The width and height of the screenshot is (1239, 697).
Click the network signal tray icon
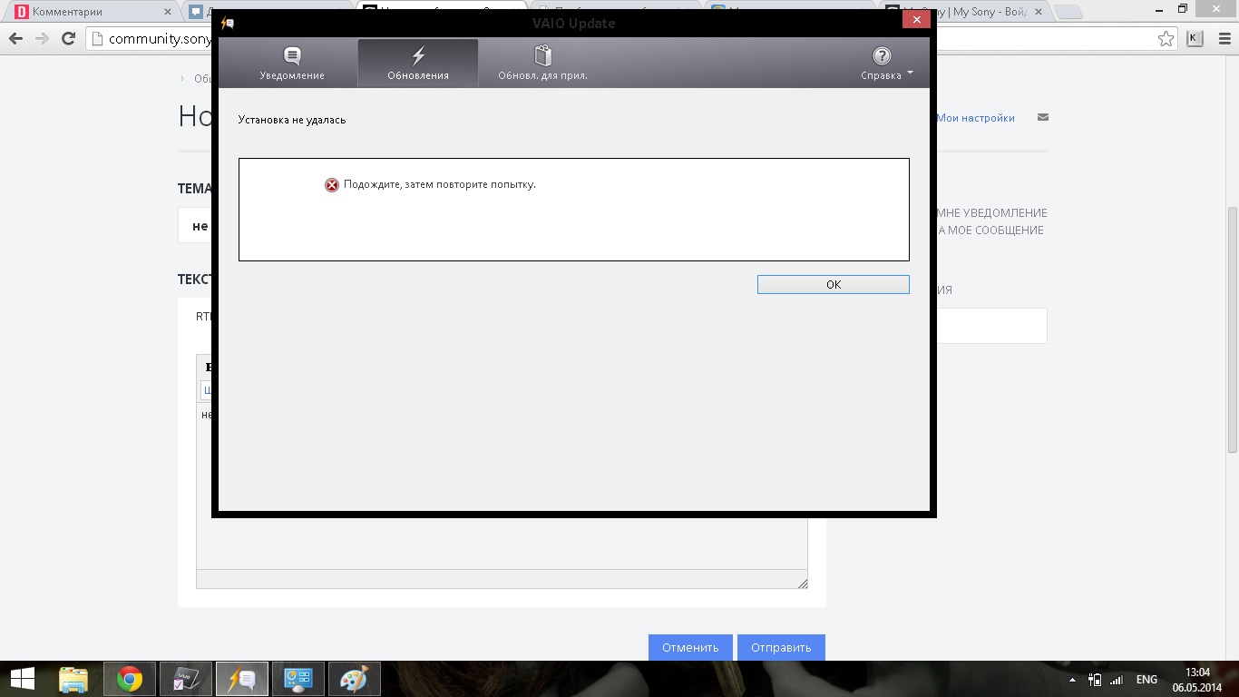click(1117, 680)
